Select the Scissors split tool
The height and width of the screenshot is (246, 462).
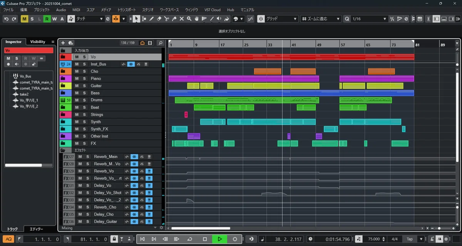coord(167,19)
